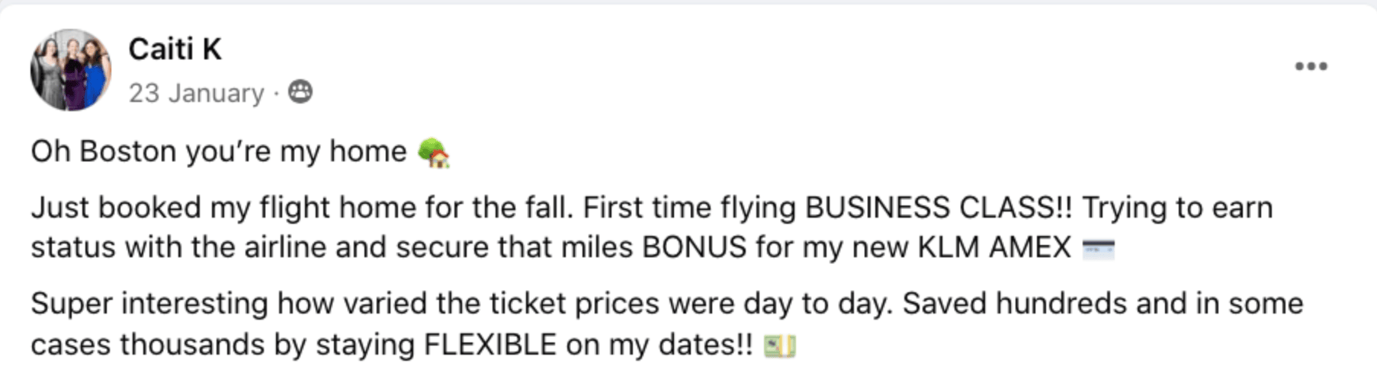Click the word 'FLEXIBLE' in the post
Viewport: 1377px width, 379px height.
(489, 345)
